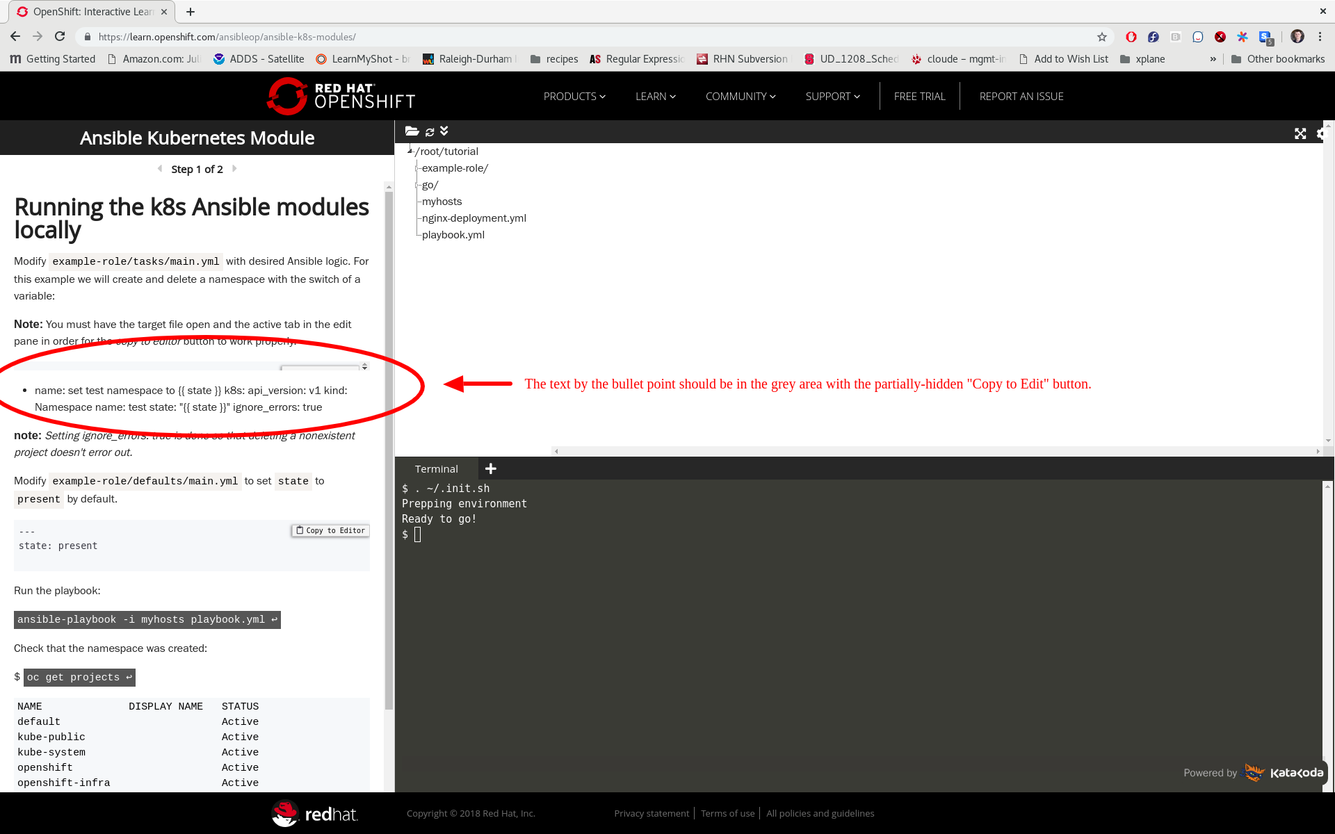
Task: Open the COMMUNITY dropdown menu
Action: coord(740,96)
